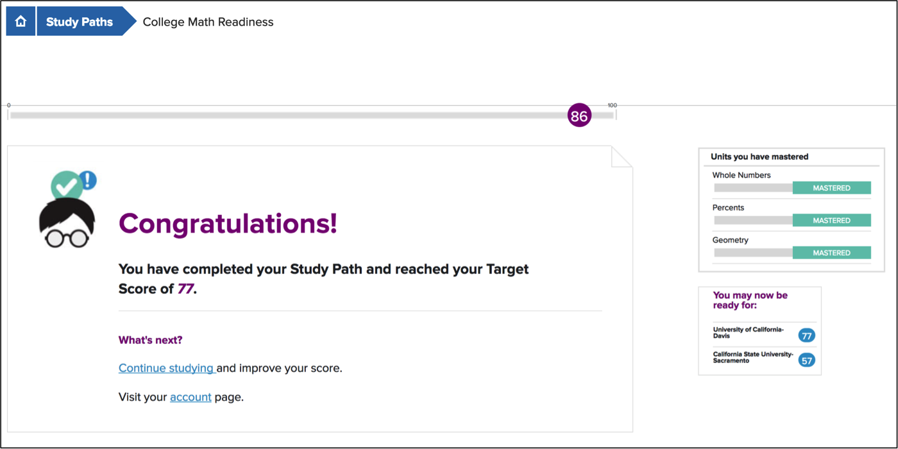The width and height of the screenshot is (898, 449).
Task: Follow the Continue studying link
Action: pyautogui.click(x=167, y=368)
